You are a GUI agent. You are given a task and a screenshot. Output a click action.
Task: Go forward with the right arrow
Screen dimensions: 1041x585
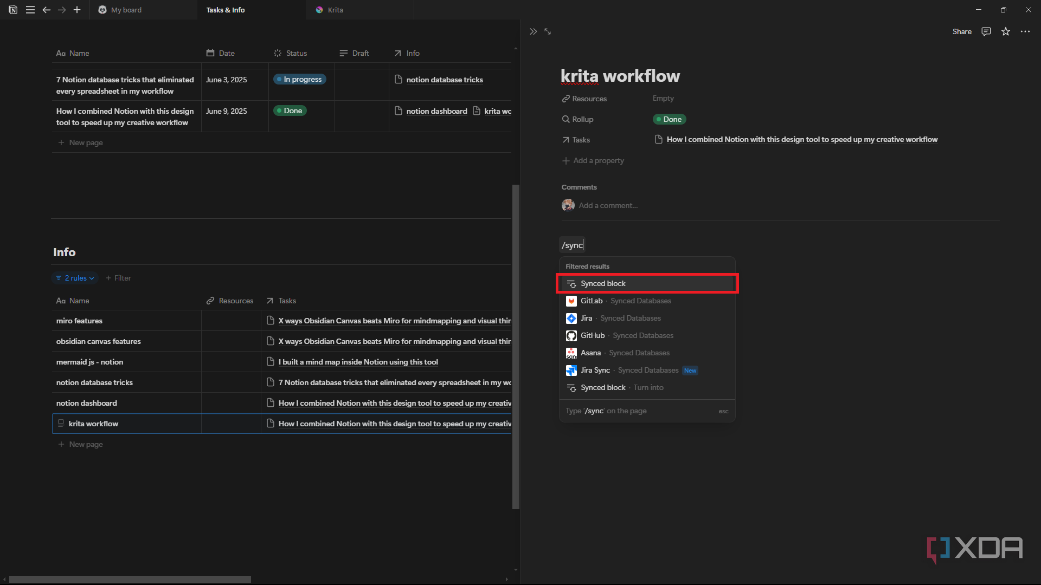point(62,10)
